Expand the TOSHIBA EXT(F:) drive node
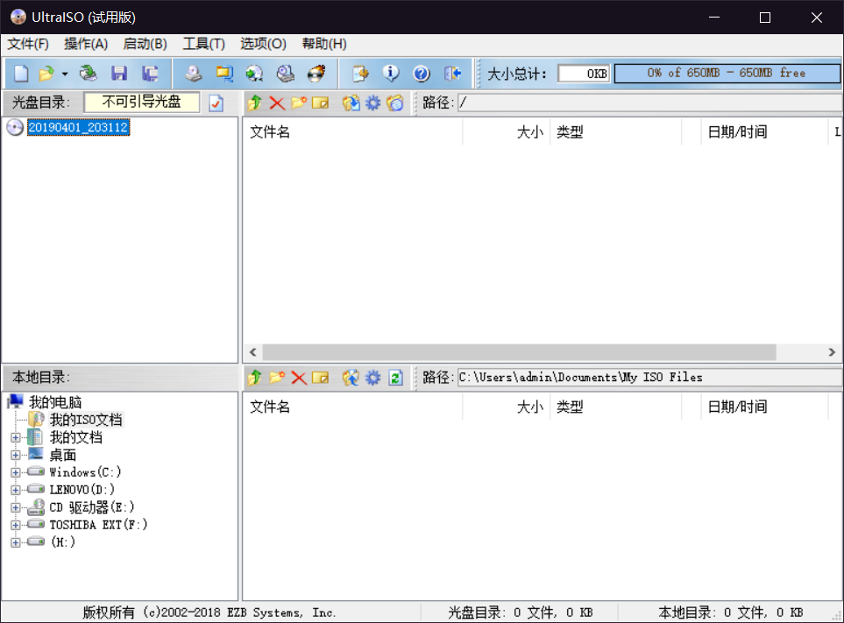 point(16,525)
